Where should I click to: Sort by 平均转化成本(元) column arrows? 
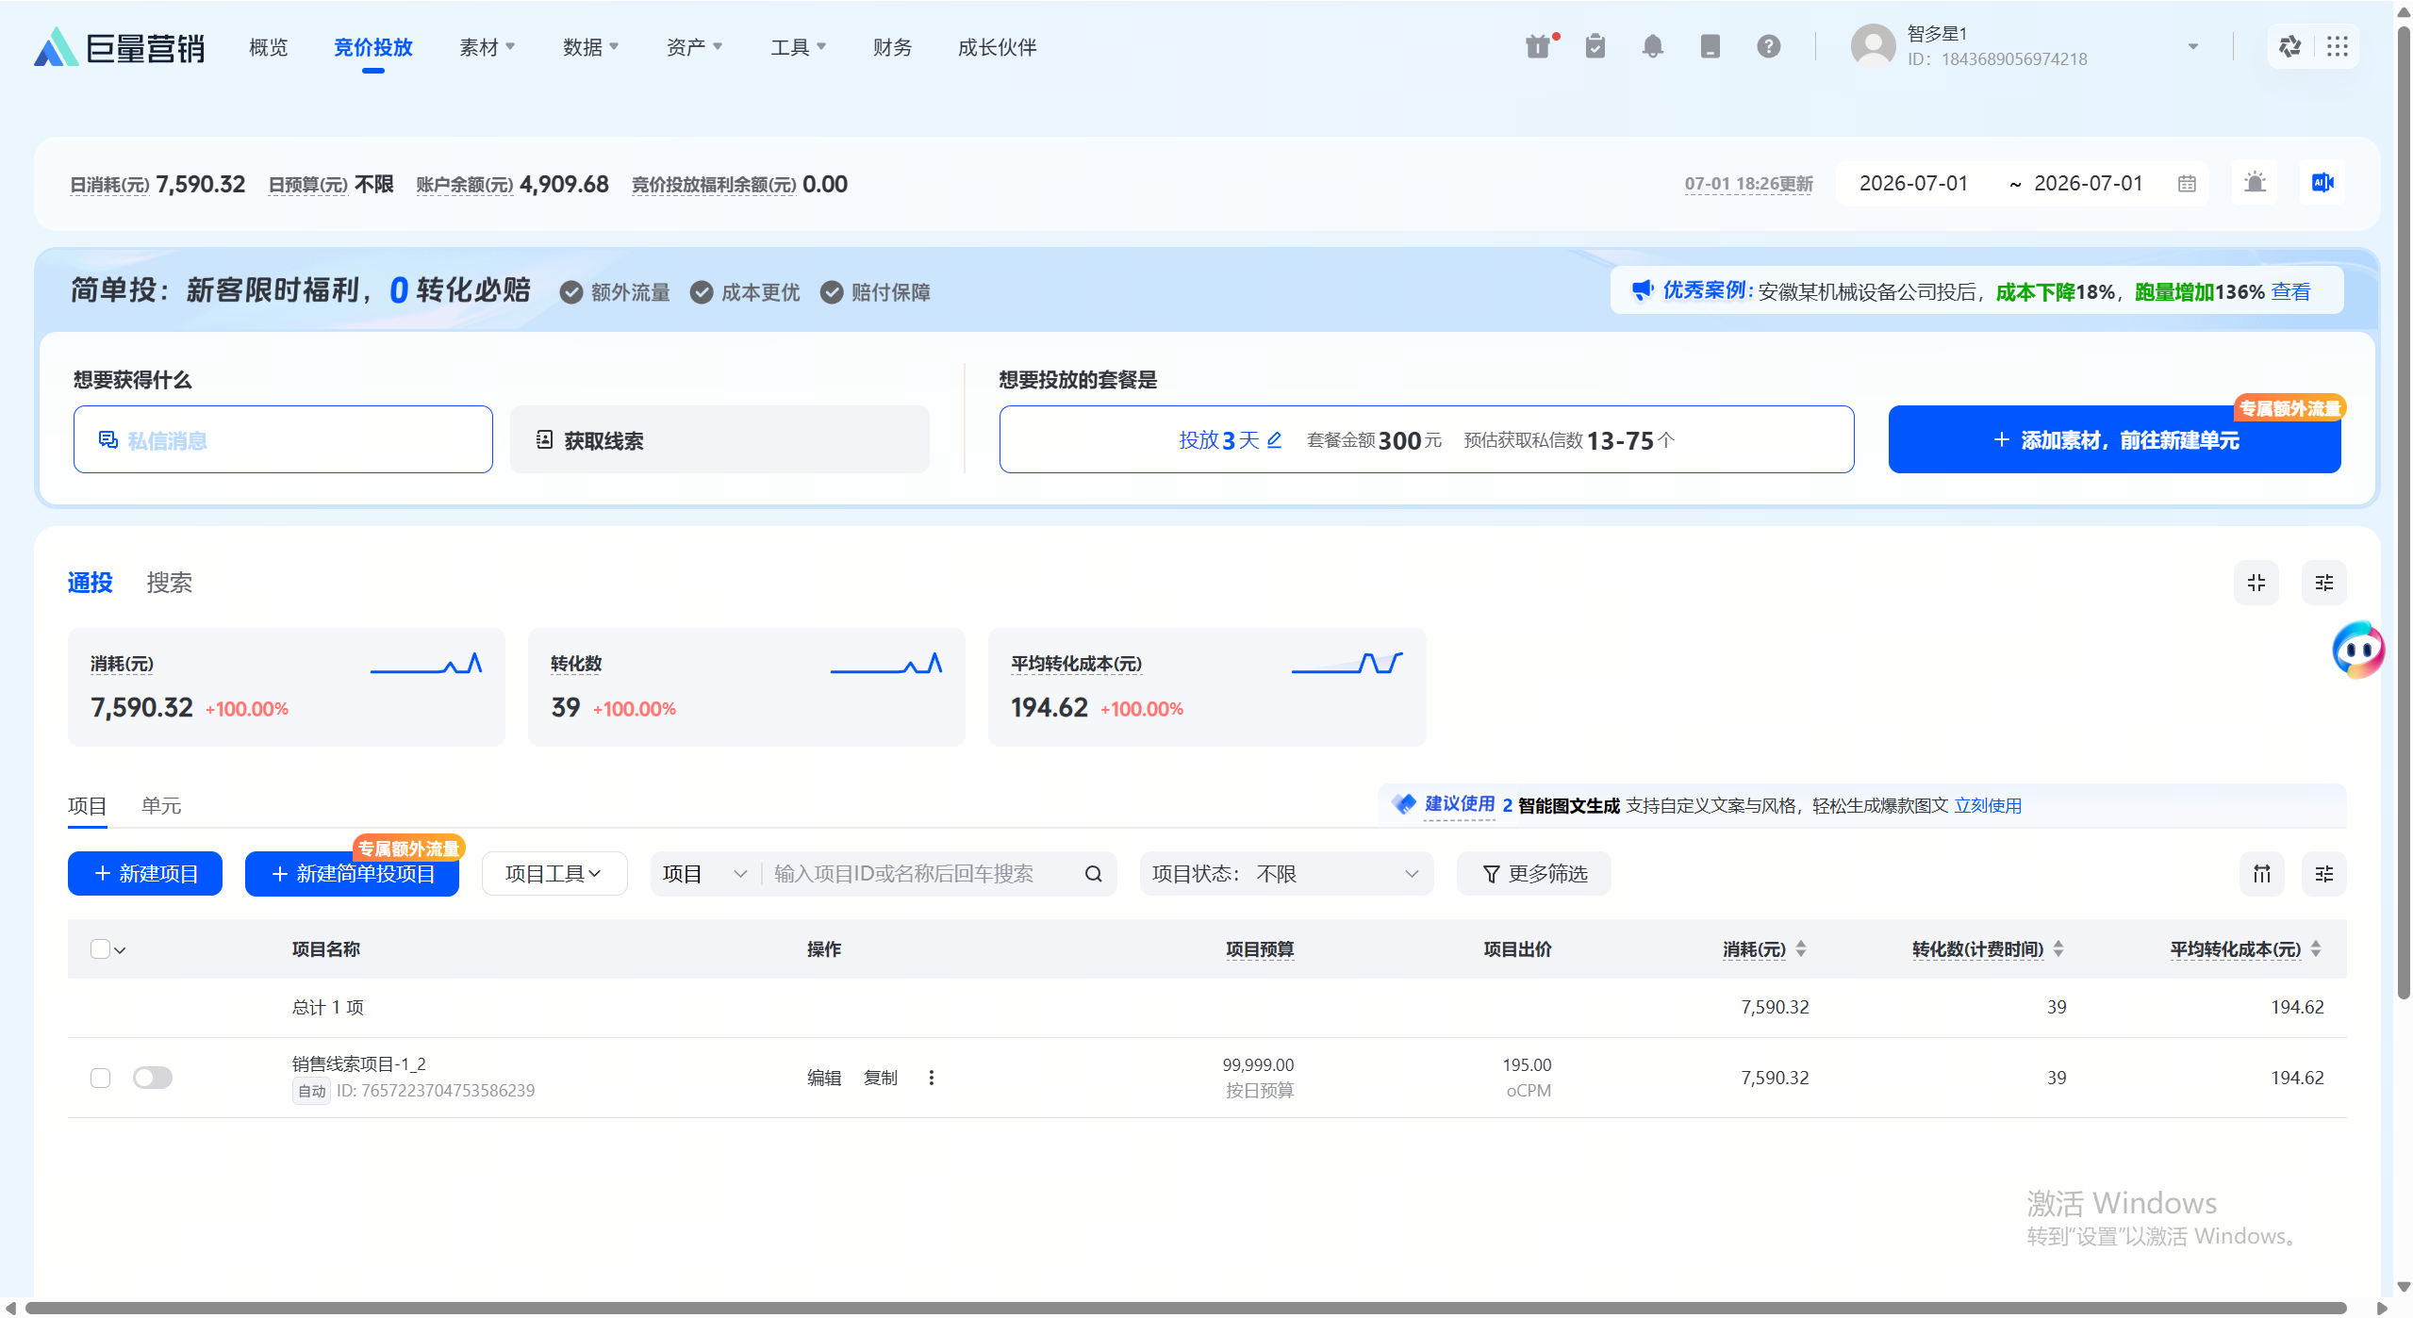pyautogui.click(x=2315, y=949)
